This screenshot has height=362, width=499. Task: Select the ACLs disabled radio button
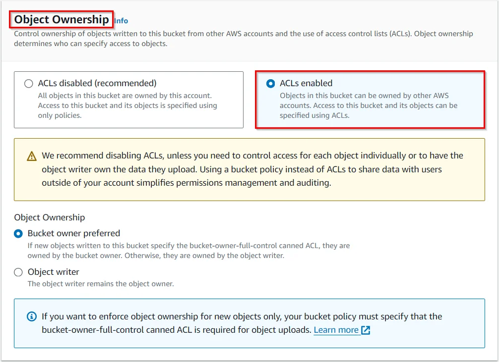[29, 84]
